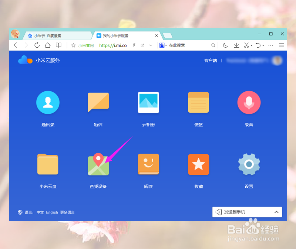Go to the browser home page icon
Image resolution: width=296 pixels, height=249 pixels.
pyautogui.click(x=48, y=45)
